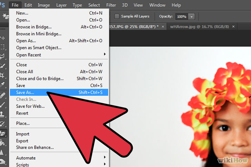Choose Open as Smart Object...

59,48
